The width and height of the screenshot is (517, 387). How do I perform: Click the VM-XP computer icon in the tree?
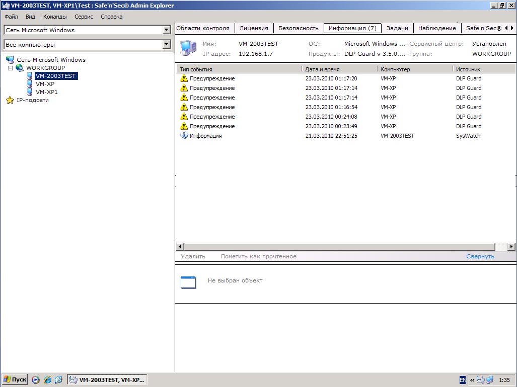point(29,84)
